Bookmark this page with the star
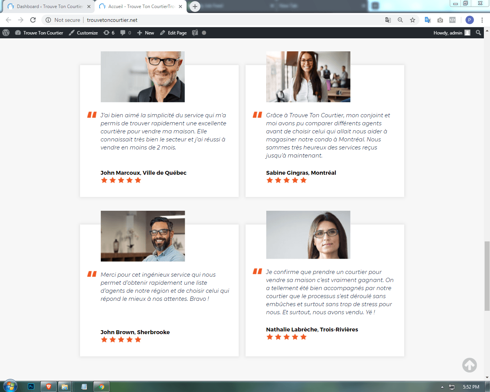 pyautogui.click(x=413, y=20)
